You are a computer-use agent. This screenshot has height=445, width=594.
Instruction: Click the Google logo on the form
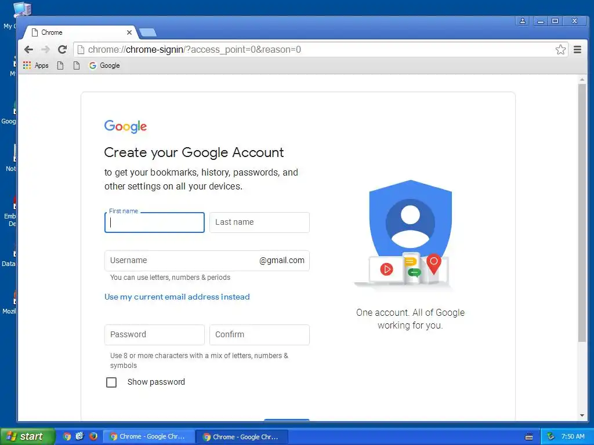[x=125, y=126]
